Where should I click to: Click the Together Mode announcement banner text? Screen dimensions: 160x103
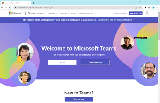60,20
